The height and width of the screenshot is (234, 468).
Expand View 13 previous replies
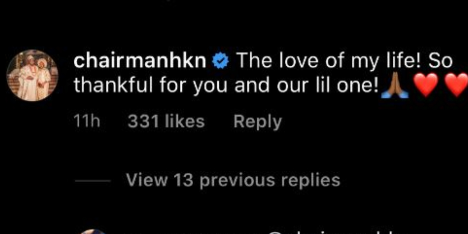[x=233, y=180]
